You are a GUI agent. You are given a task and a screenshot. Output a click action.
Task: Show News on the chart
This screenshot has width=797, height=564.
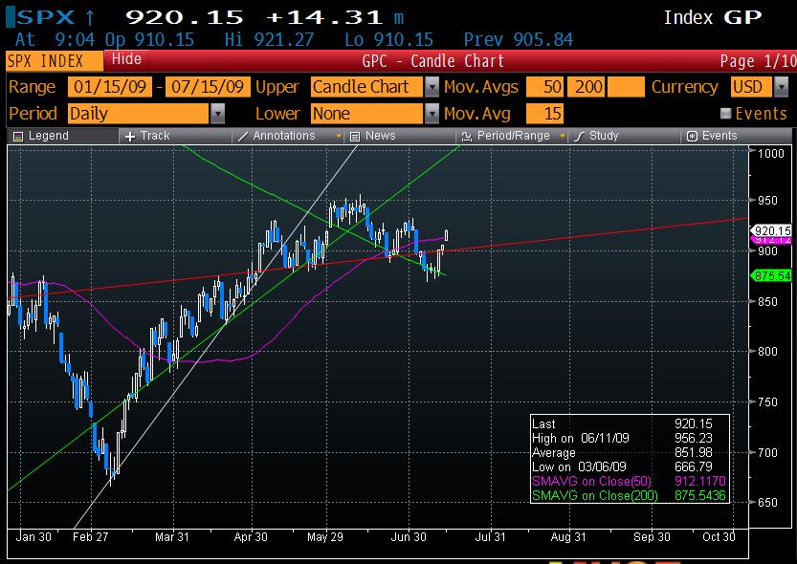(373, 136)
